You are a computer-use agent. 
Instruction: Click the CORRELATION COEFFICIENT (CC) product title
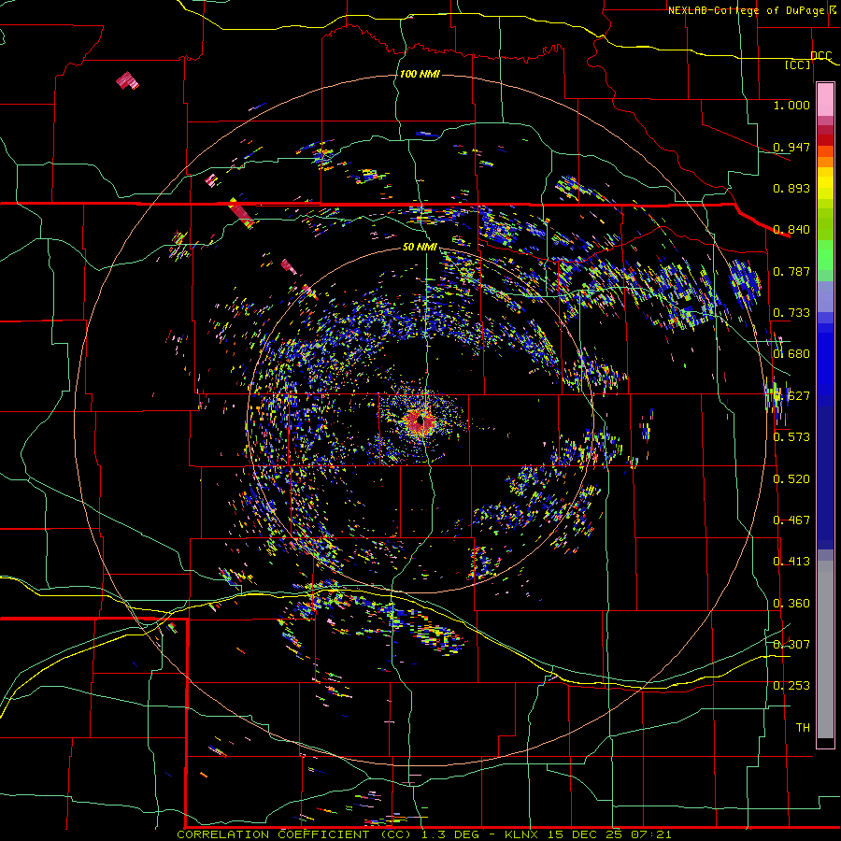point(294,834)
